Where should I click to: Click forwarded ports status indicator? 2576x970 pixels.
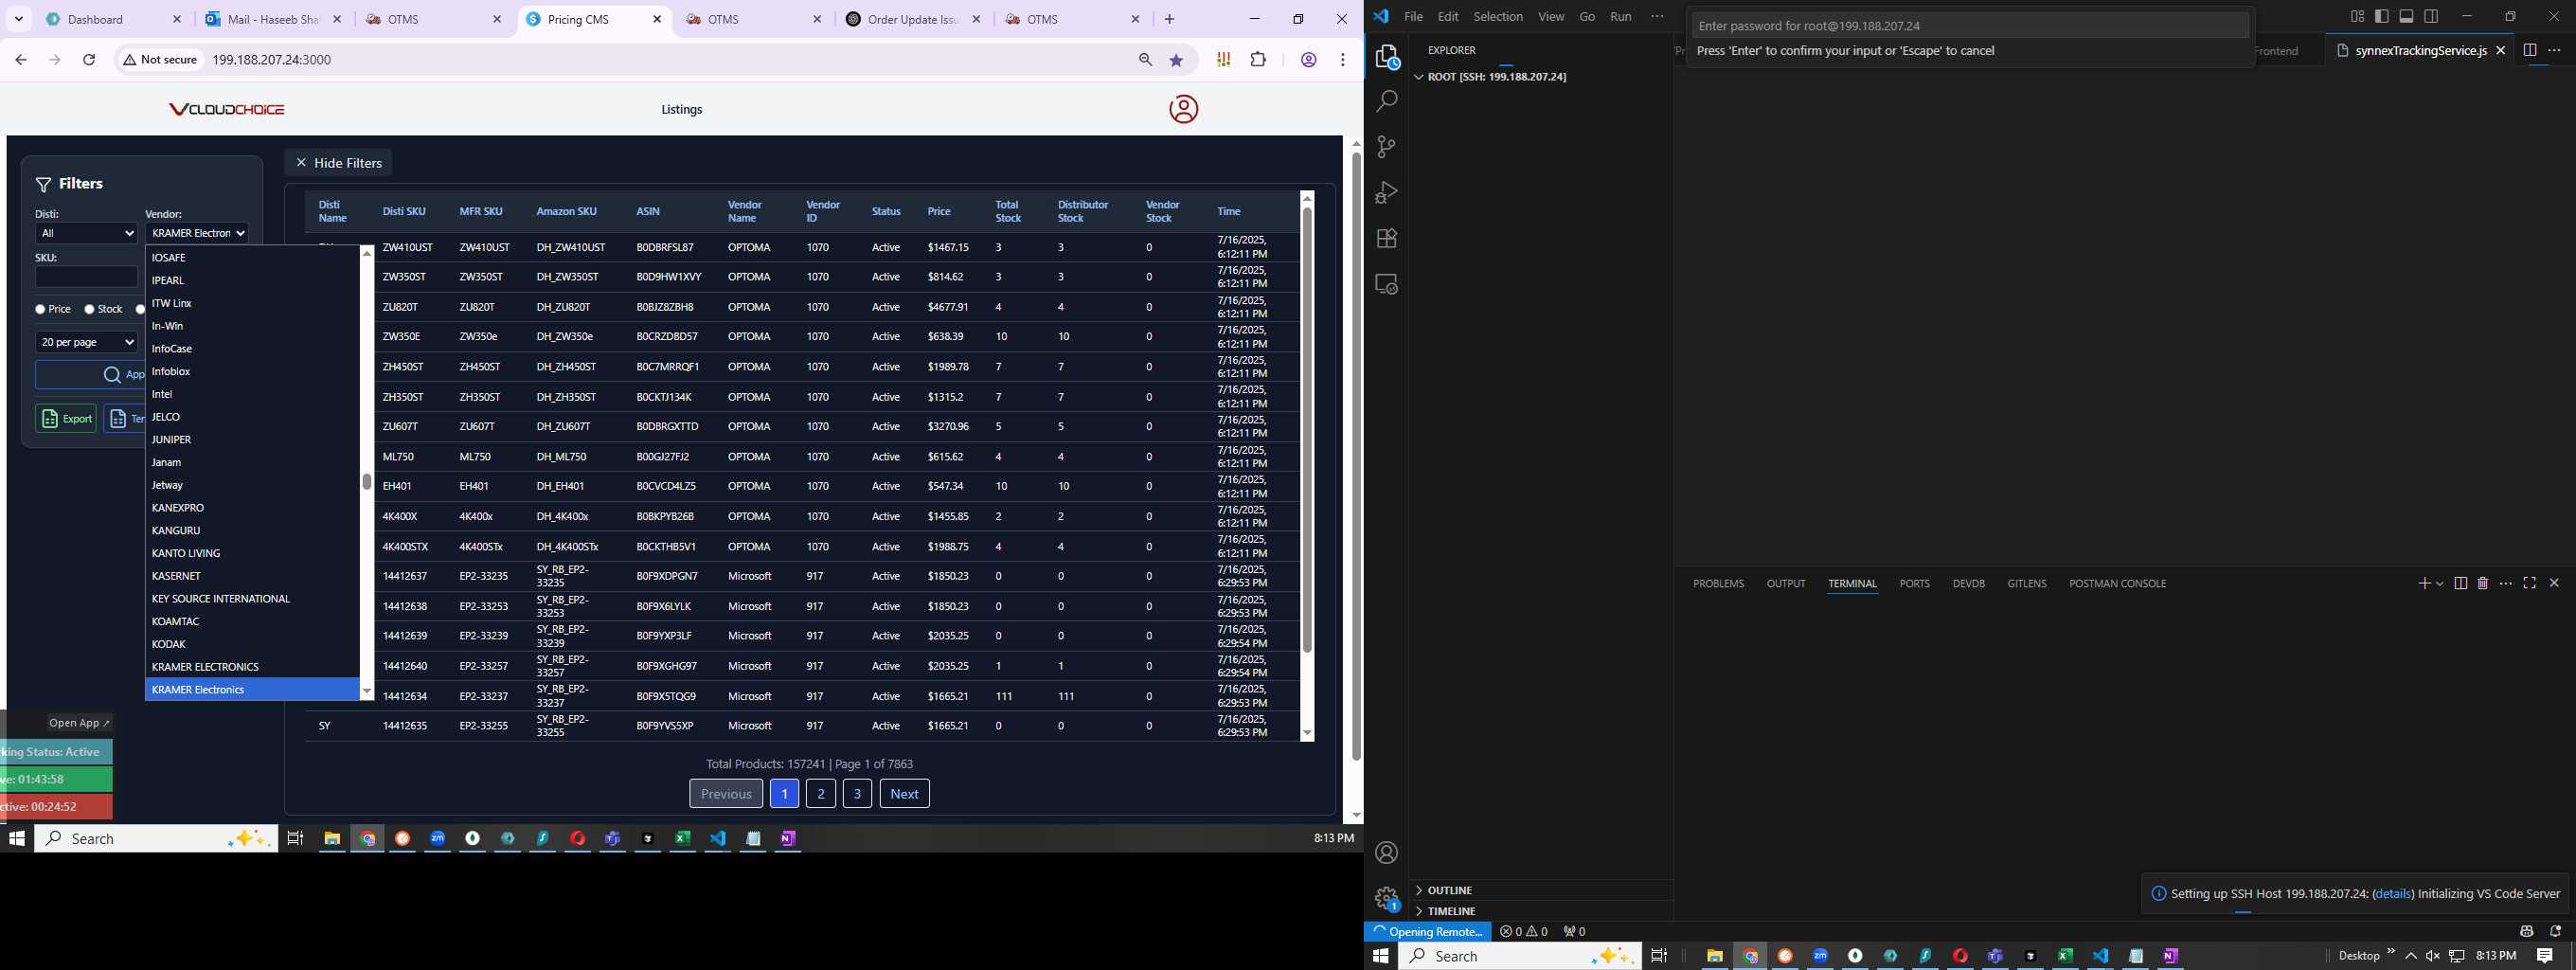(1574, 931)
